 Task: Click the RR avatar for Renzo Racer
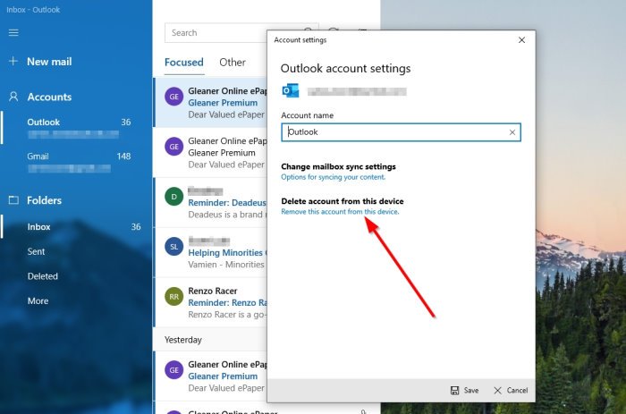[x=174, y=297]
